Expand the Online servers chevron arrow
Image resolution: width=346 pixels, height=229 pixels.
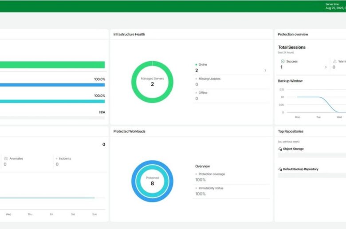(x=265, y=71)
